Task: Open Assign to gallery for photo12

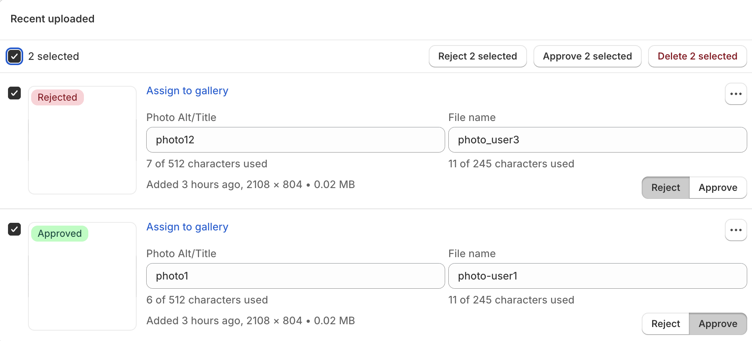Action: pyautogui.click(x=187, y=91)
